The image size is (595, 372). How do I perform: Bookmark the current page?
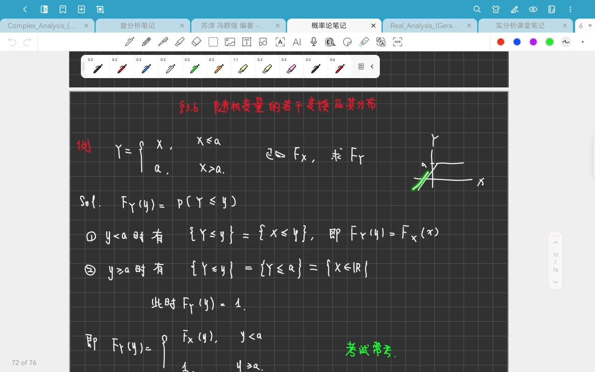point(63,9)
